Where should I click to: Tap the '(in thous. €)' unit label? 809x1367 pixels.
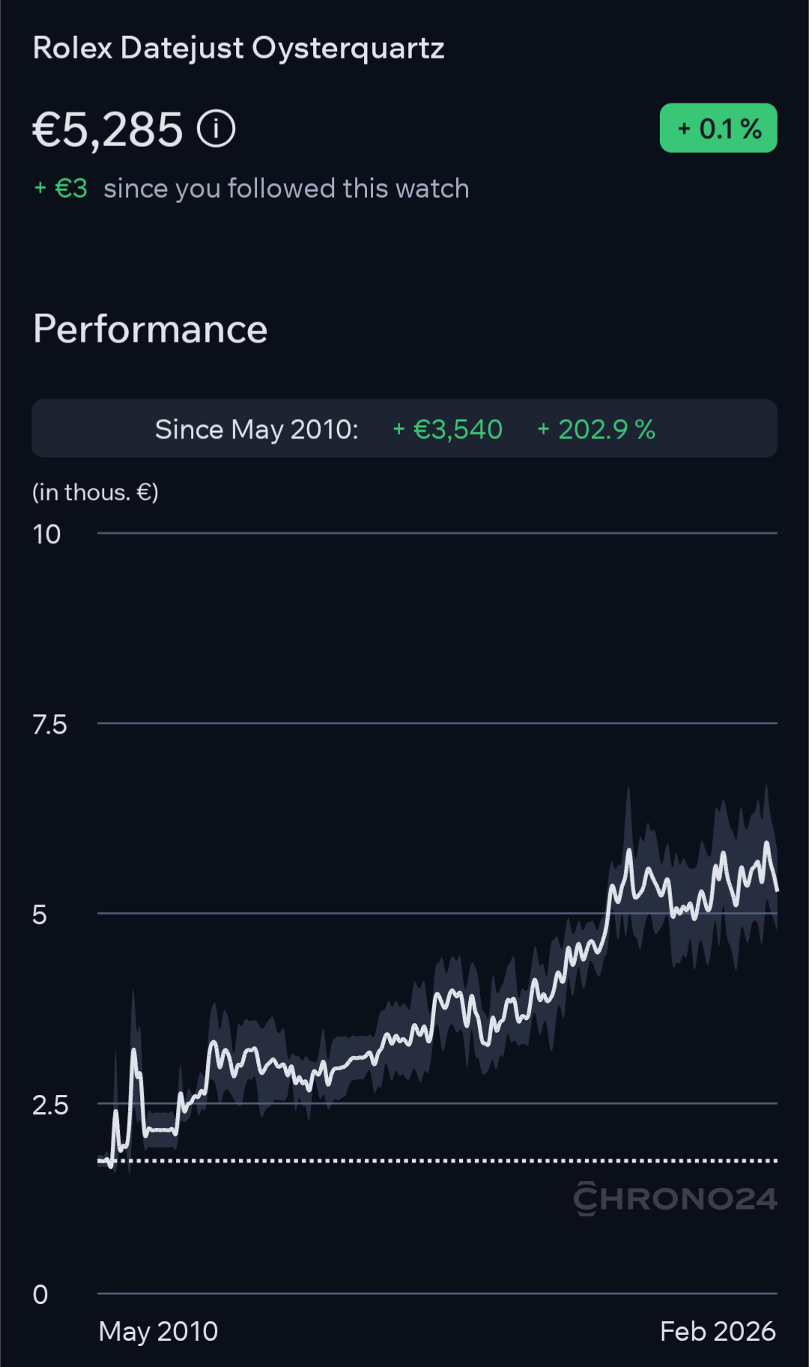pyautogui.click(x=95, y=492)
